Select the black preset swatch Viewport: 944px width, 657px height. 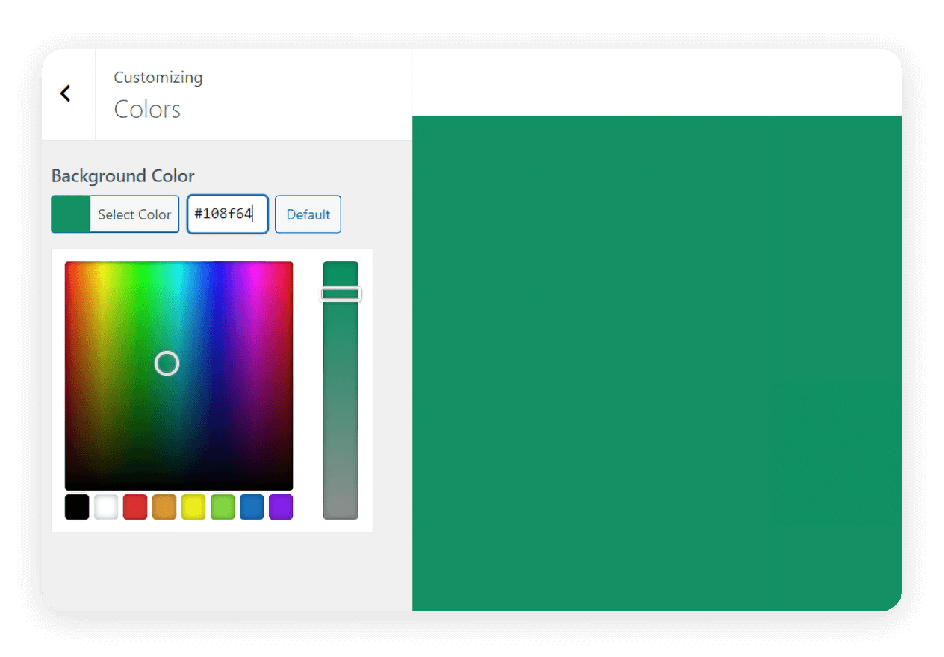click(x=77, y=506)
